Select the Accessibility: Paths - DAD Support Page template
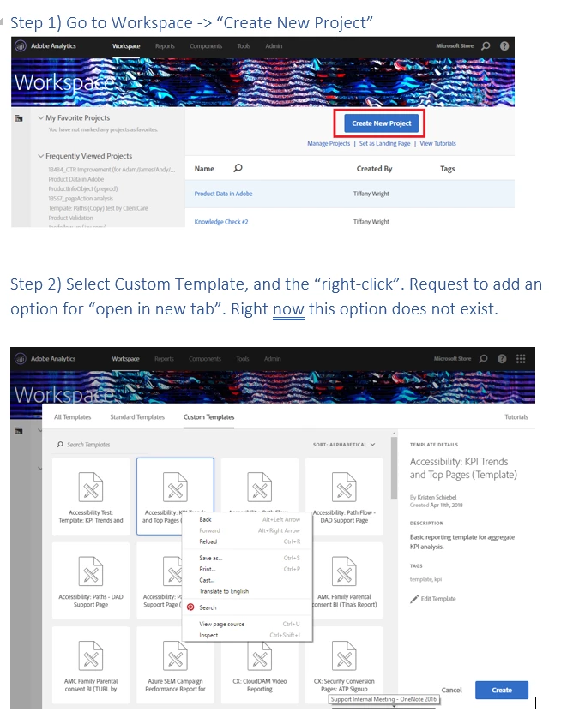561x718 pixels. (x=91, y=581)
